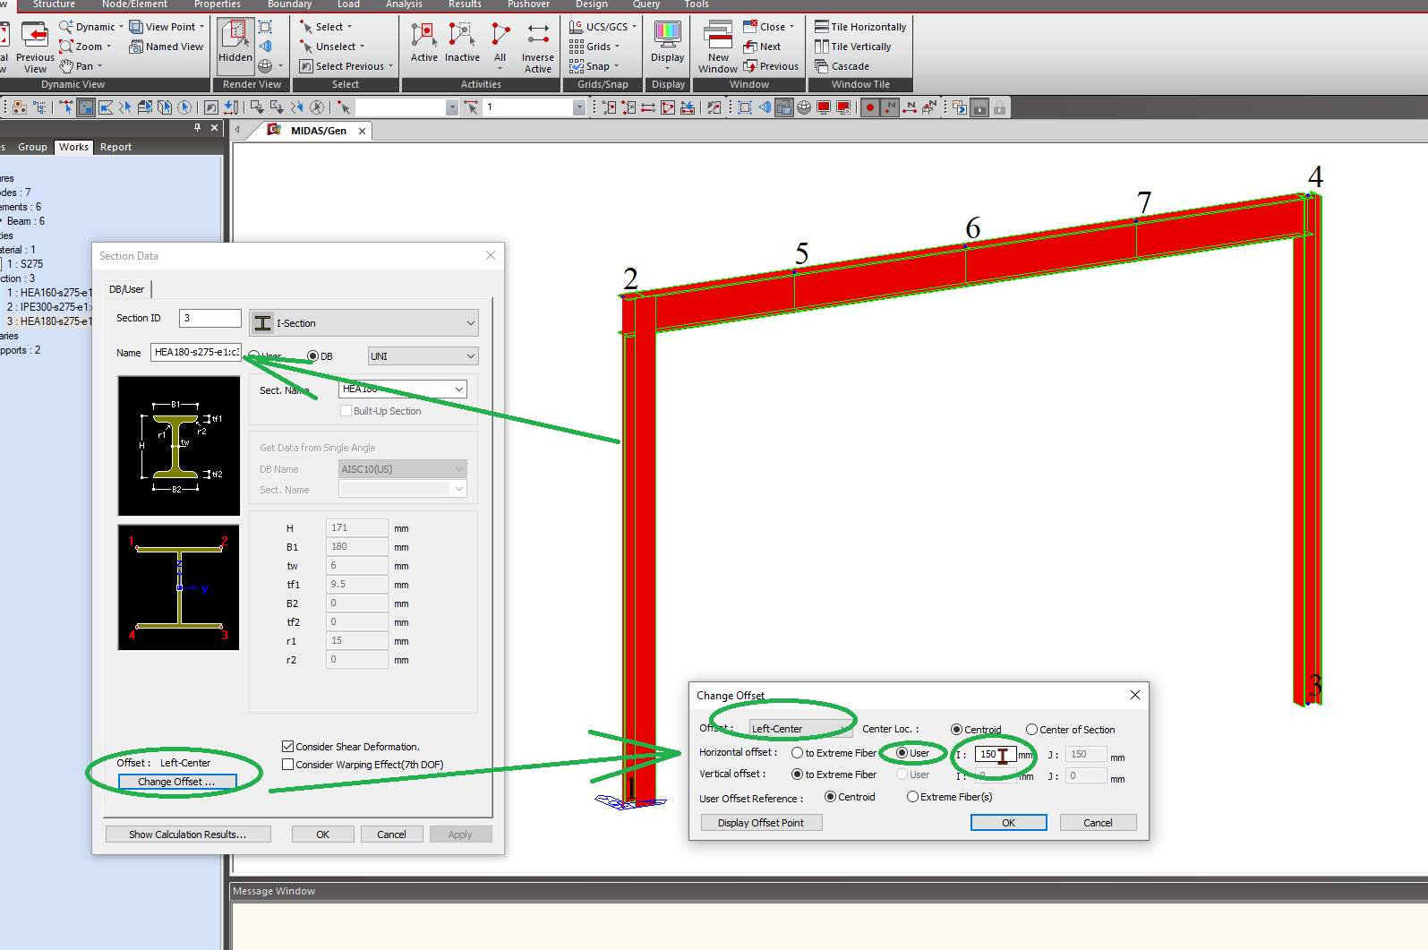Tile windows Vertically

852,47
